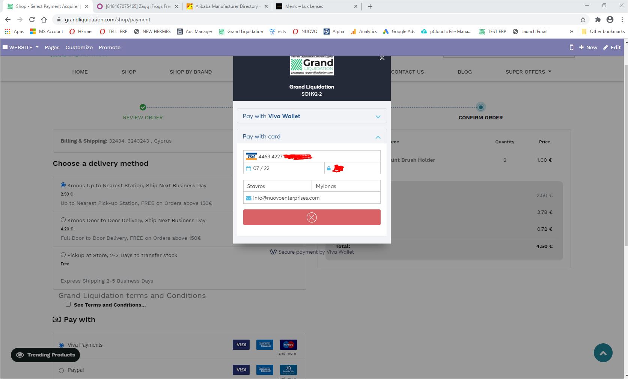Select Viva Payments radio button
Image resolution: width=628 pixels, height=379 pixels.
62,345
